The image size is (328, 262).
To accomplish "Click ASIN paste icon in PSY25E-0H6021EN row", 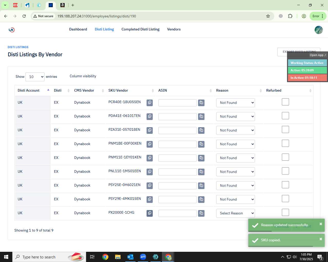I will coord(201,185).
